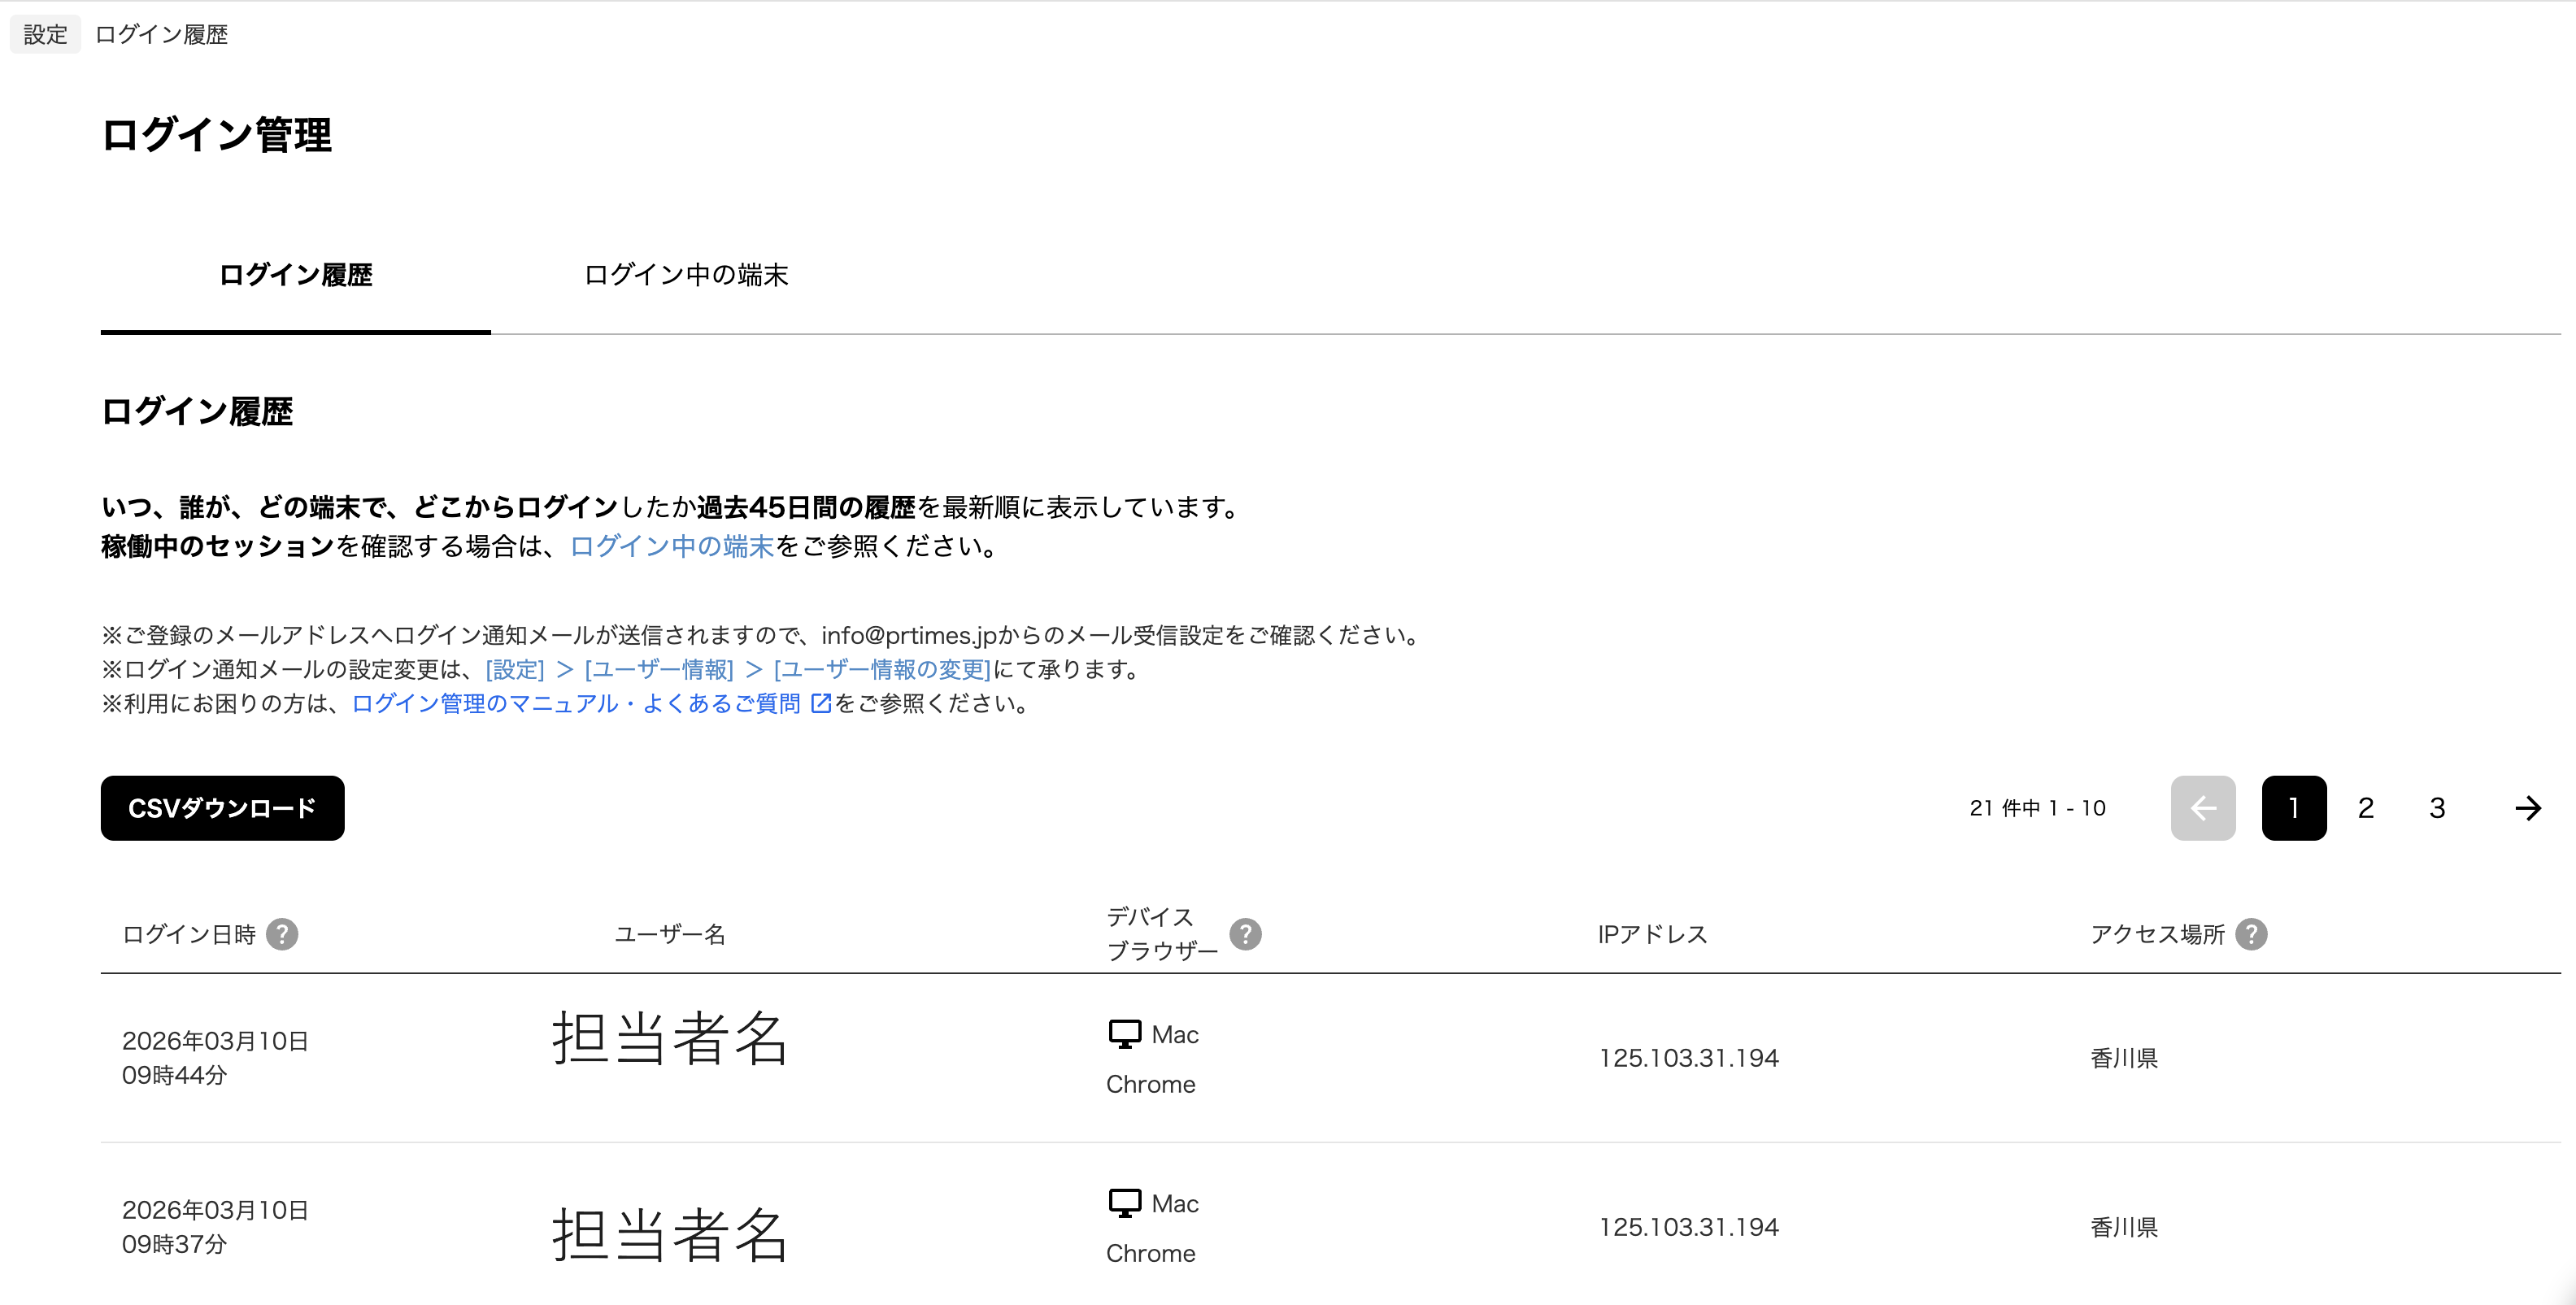Viewport: 2576px width, 1305px height.
Task: Click the Mac monitor icon in the first row
Action: click(x=1125, y=1033)
